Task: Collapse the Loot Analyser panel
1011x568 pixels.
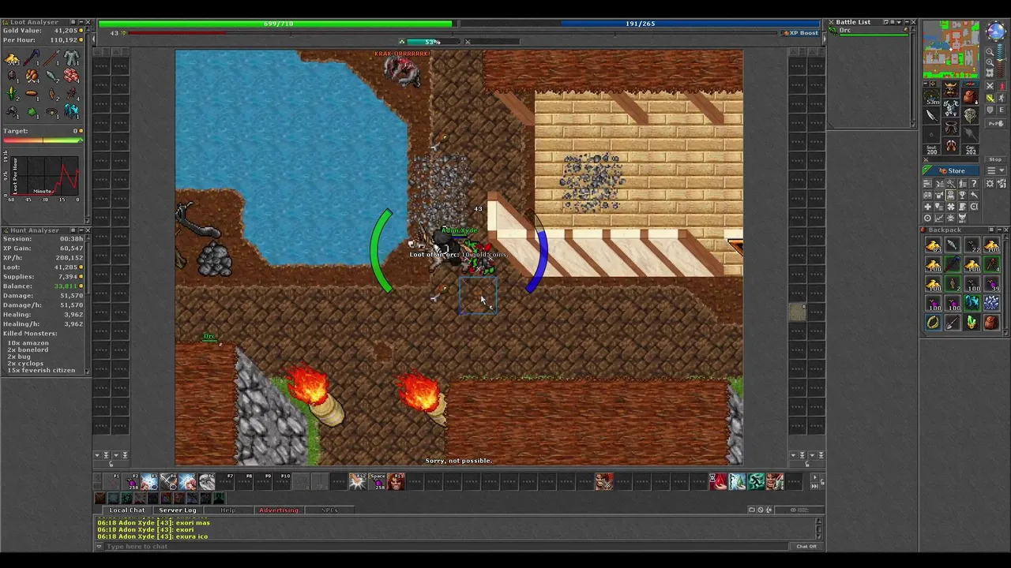Action: coord(80,22)
